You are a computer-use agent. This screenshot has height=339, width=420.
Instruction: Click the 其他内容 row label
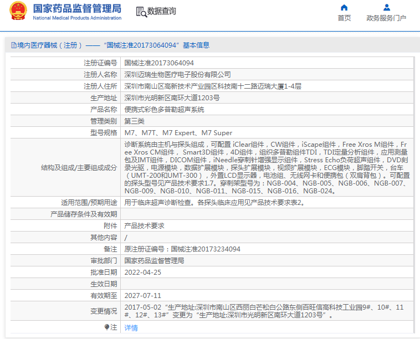pos(104,238)
